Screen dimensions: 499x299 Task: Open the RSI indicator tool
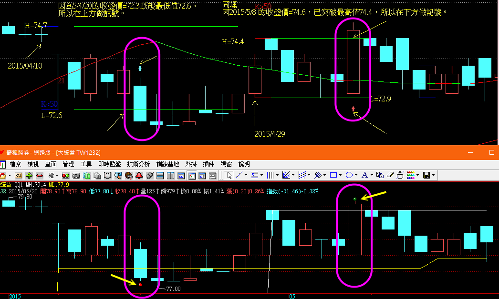[19, 175]
